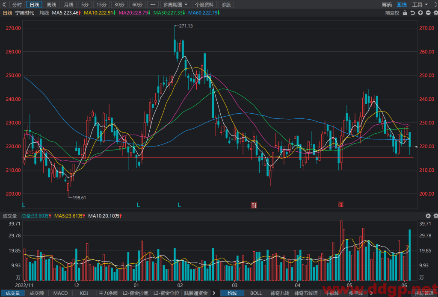Viewport: 438px width, 297px height.
Task: Toggle fullscreen with the expand arrows icon
Action: (436, 4)
